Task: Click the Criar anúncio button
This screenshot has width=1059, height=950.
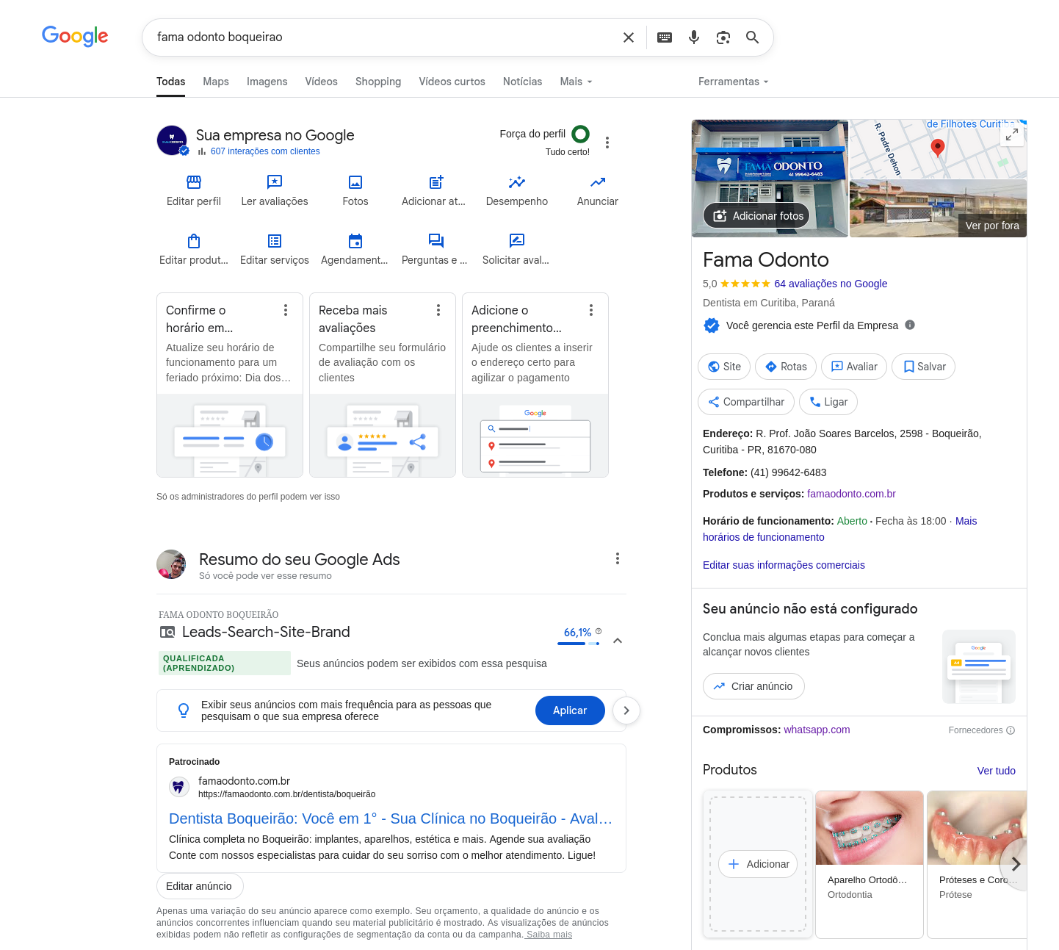Action: pyautogui.click(x=753, y=686)
